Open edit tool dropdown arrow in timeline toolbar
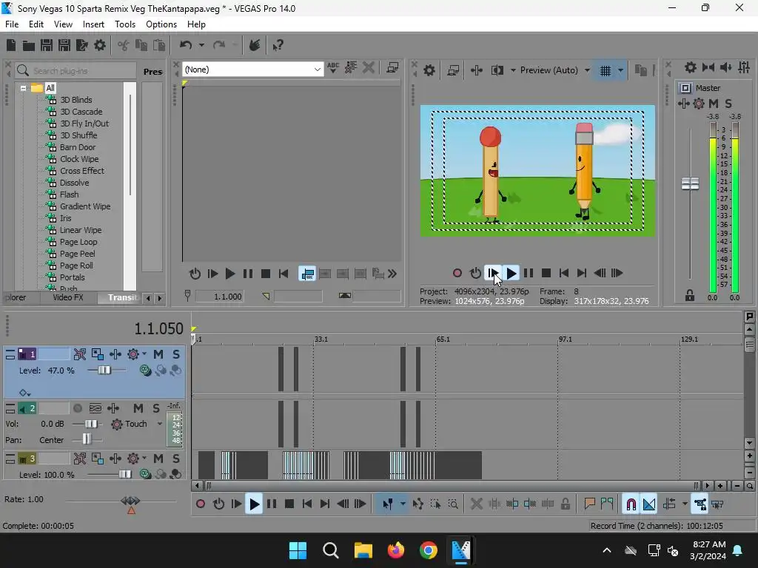The height and width of the screenshot is (568, 758). [403, 504]
